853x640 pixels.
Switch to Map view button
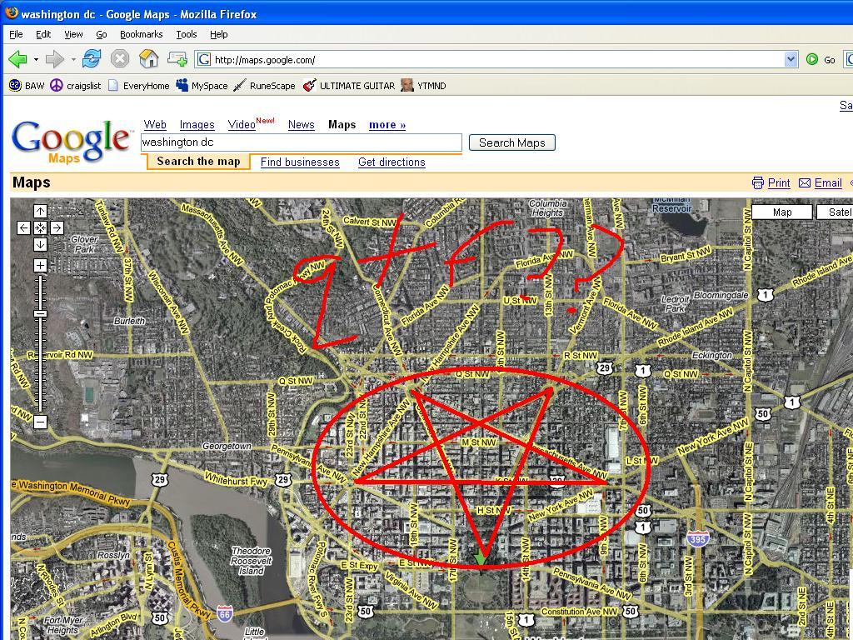pos(782,212)
